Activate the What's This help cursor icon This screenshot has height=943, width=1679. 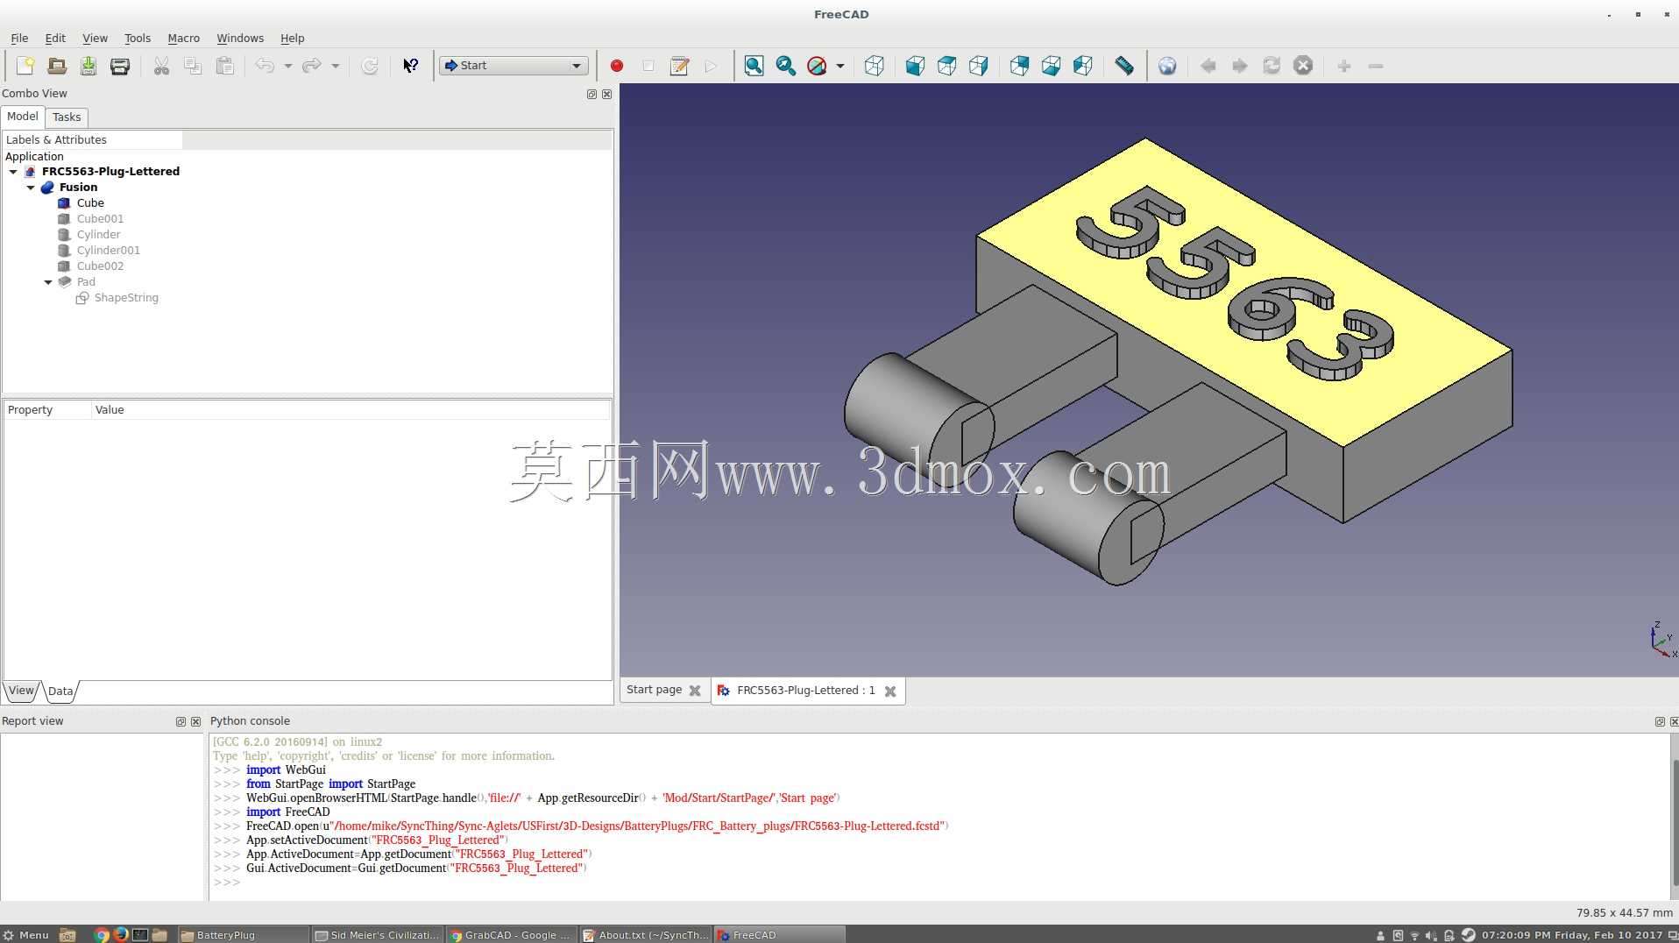[410, 66]
